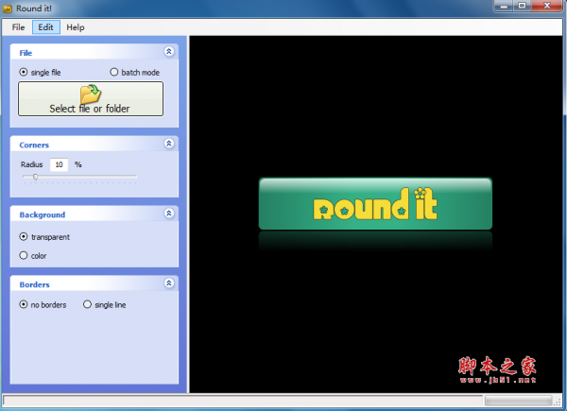Collapse the Corners panel section

coord(169,145)
